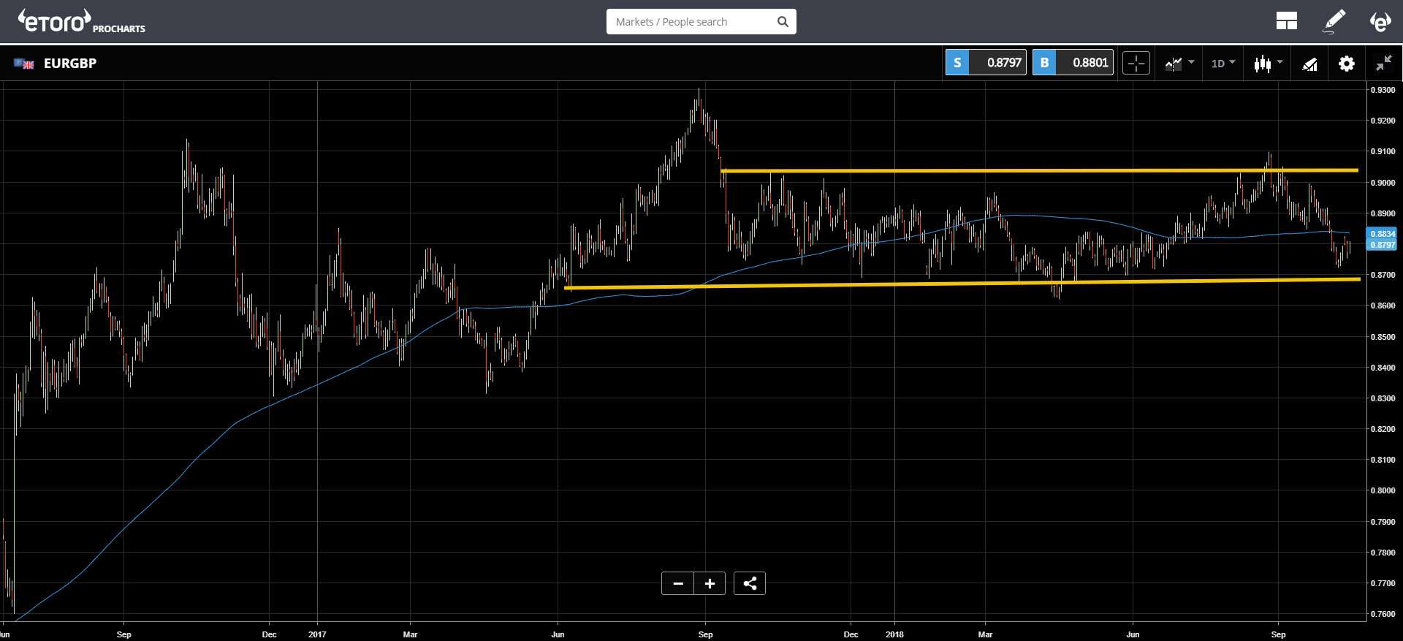Click the 0.8834 moving average price label
The image size is (1403, 641).
[x=1382, y=234]
